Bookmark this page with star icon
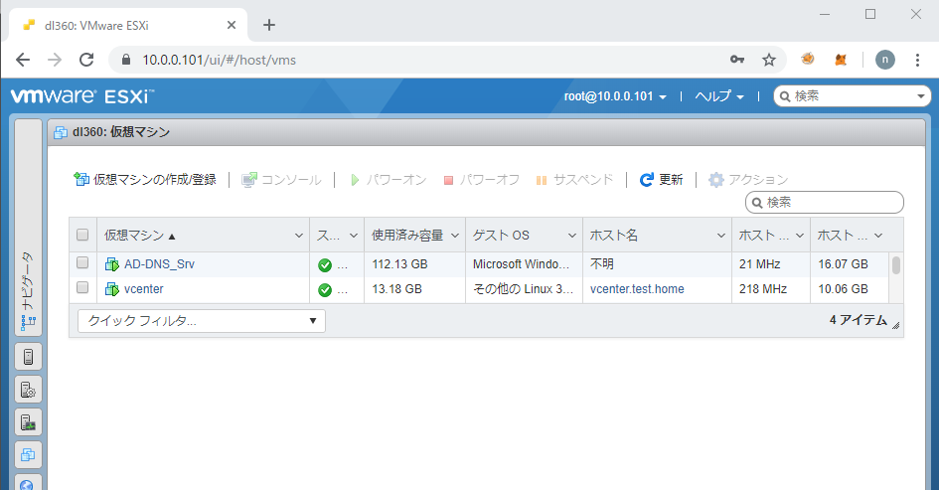 (x=769, y=60)
